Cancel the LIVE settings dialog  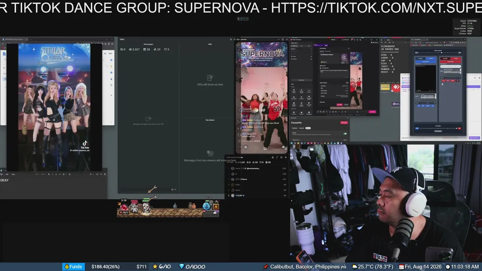[346, 105]
